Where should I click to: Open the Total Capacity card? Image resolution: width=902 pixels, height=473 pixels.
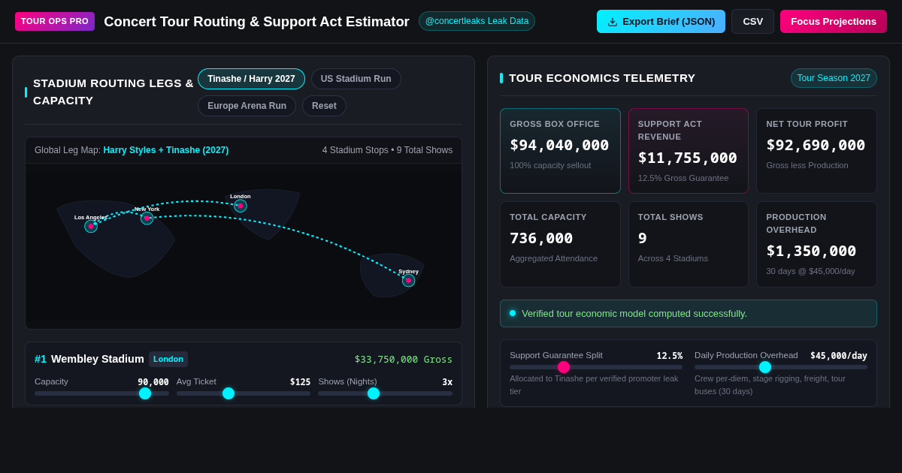560,244
